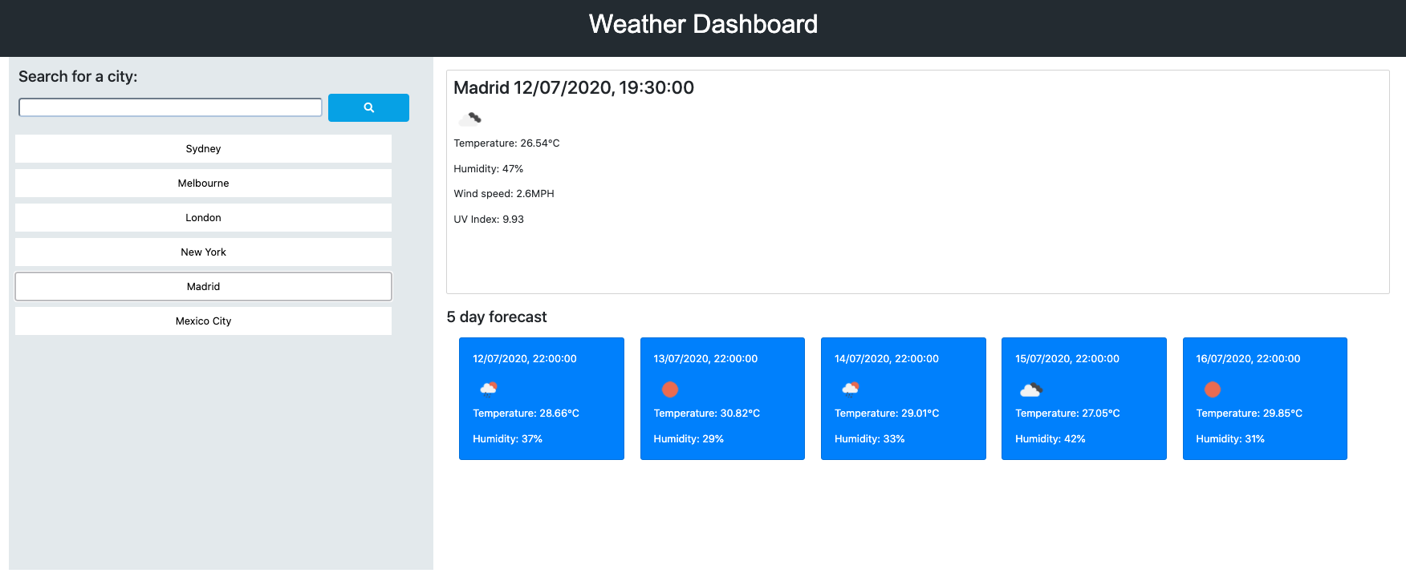Click the 'Madrid 12/07/2020, 19:30:00' heading
Viewport: 1406px width, 577px height.
574,87
